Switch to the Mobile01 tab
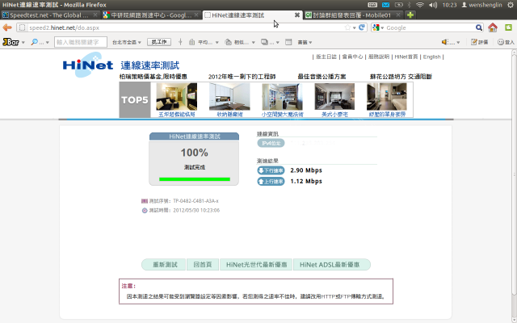The width and height of the screenshot is (517, 323). (x=352, y=15)
